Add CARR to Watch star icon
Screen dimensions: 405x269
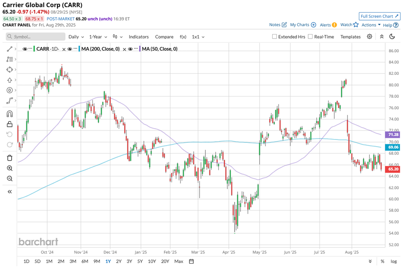click(x=356, y=25)
